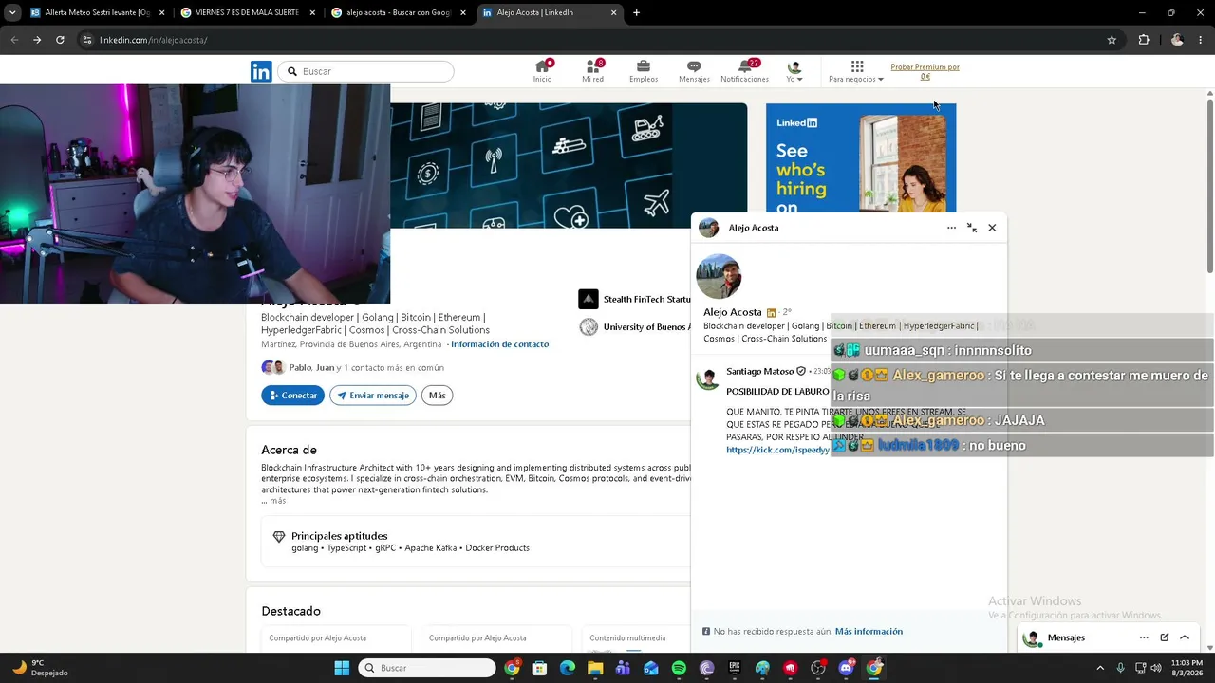Click Alejo Acosta large profile photo in chat
1215x683 pixels.
pos(719,276)
